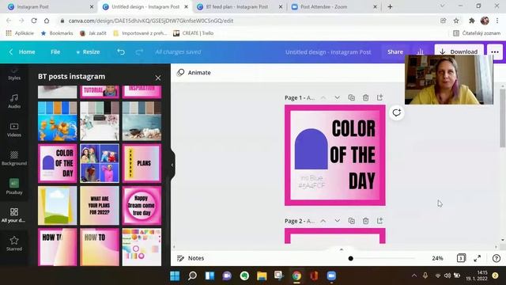Move Page 2 down with the chevron
506x285 pixels.
[x=338, y=221]
